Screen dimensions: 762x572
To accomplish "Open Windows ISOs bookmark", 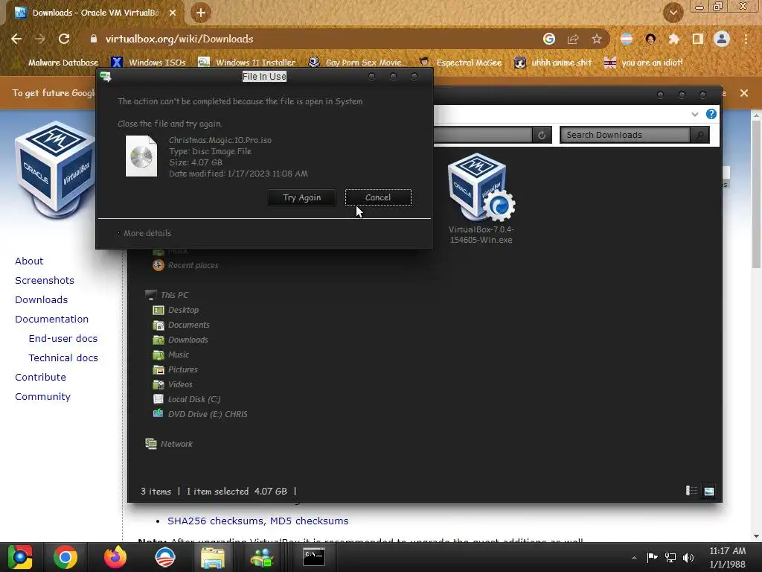I will tap(149, 63).
